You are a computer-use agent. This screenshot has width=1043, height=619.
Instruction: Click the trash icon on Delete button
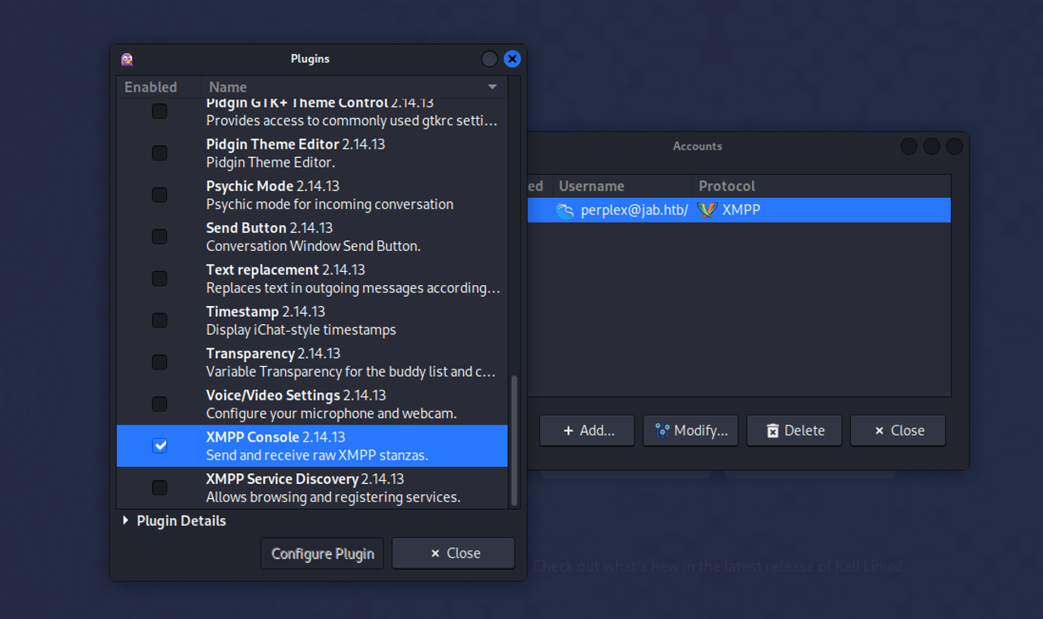[773, 430]
